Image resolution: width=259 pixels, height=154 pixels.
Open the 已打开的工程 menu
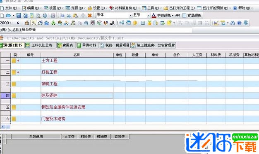(180, 8)
